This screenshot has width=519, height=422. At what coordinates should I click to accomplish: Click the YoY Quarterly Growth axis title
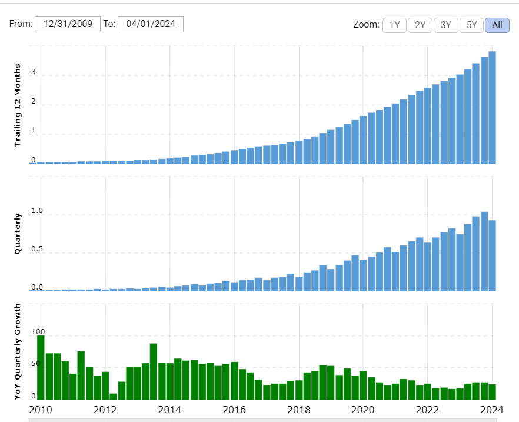[17, 351]
